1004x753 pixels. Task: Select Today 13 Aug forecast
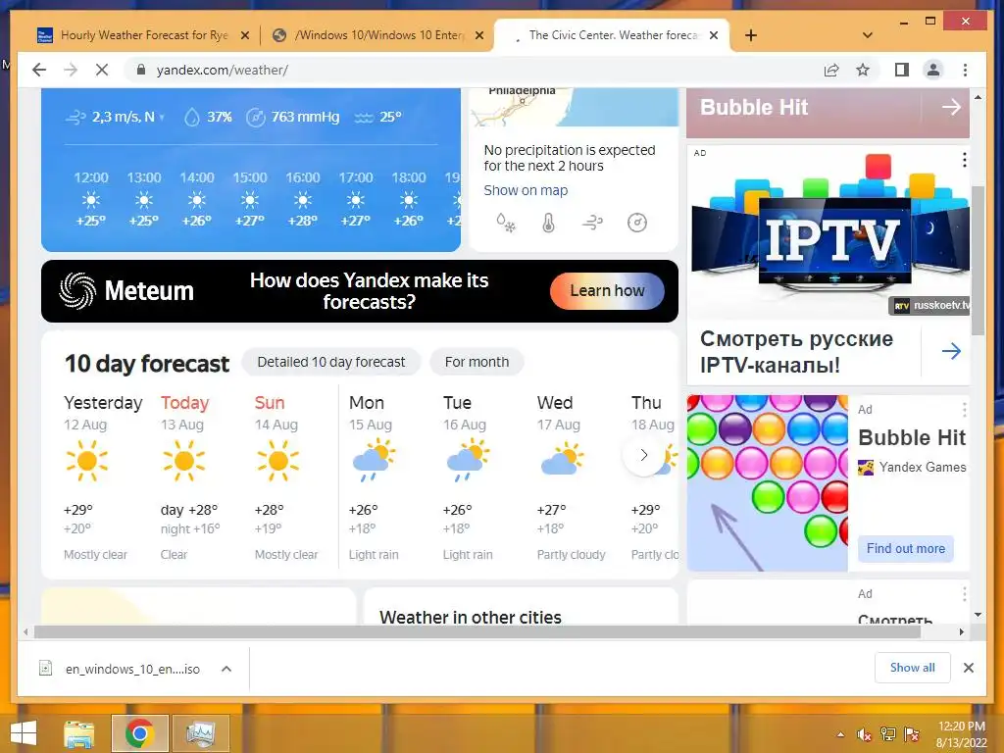(190, 477)
